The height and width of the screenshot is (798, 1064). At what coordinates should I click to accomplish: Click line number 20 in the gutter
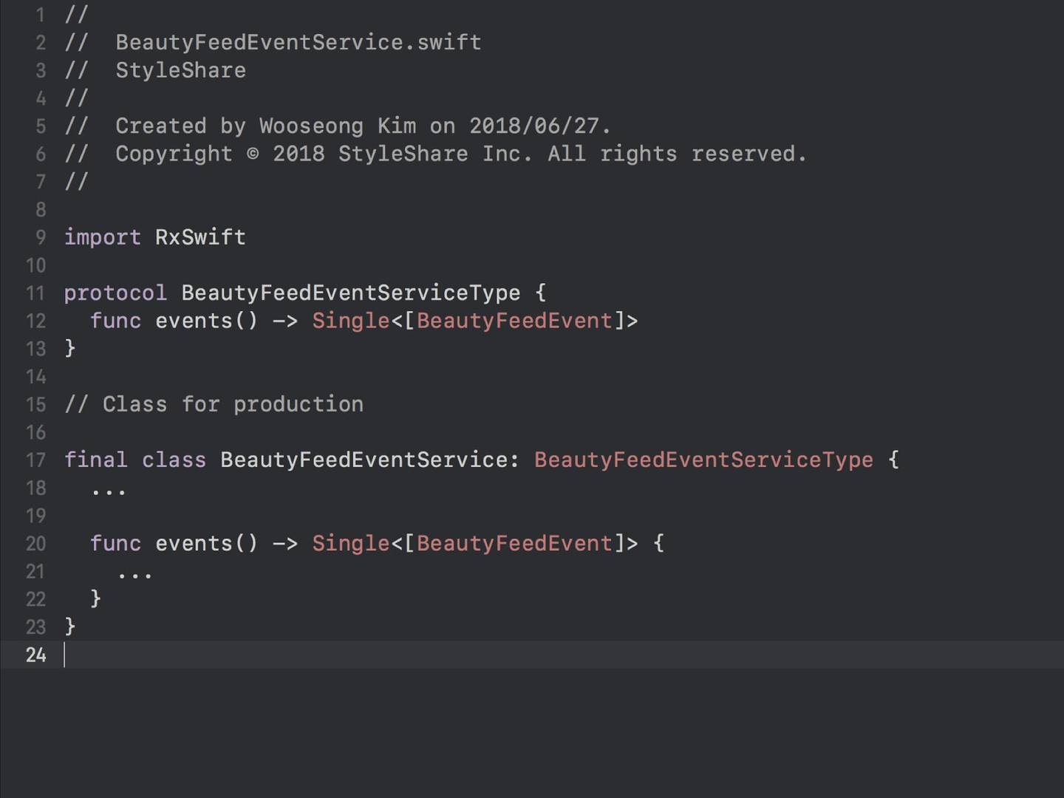(x=35, y=544)
